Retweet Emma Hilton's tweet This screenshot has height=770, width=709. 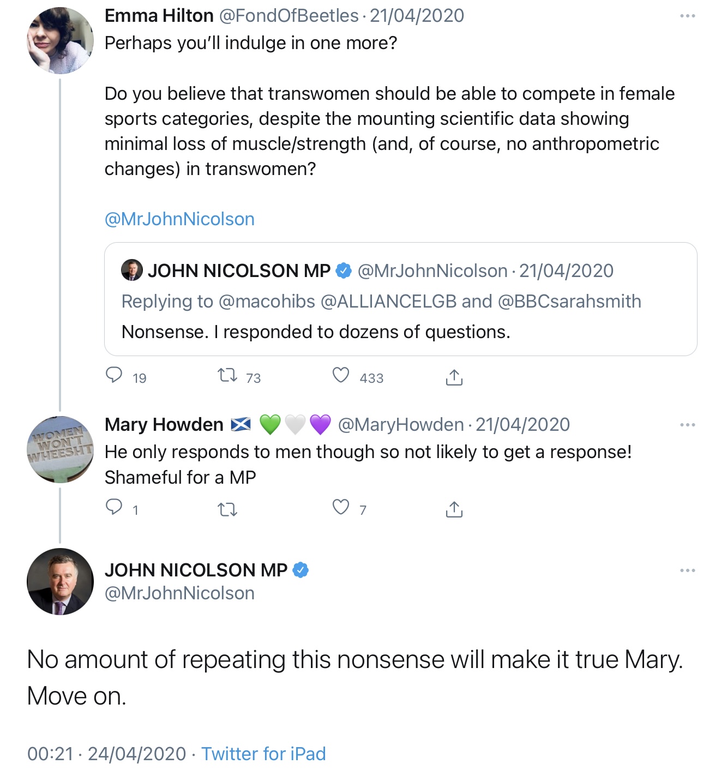[x=227, y=376]
